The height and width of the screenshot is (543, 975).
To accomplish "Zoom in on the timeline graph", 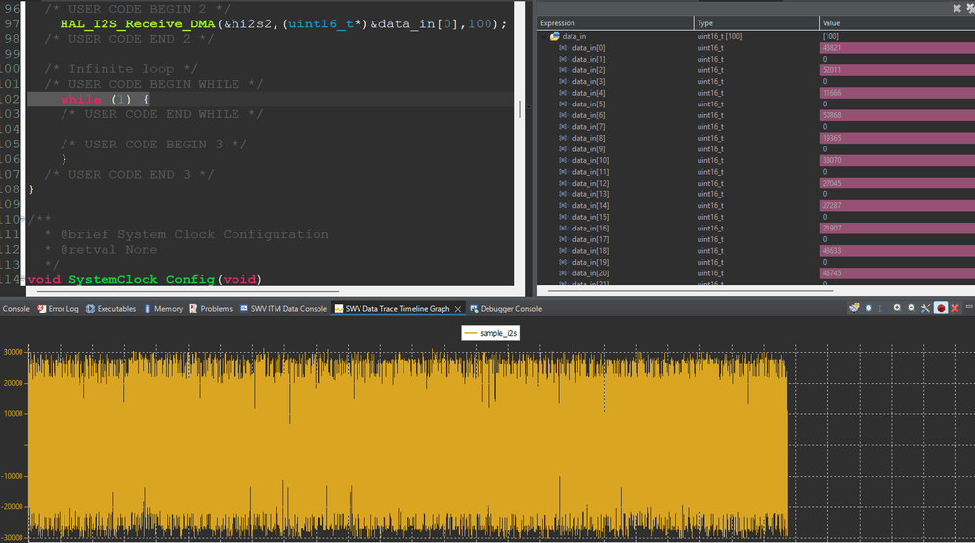I will coord(897,308).
